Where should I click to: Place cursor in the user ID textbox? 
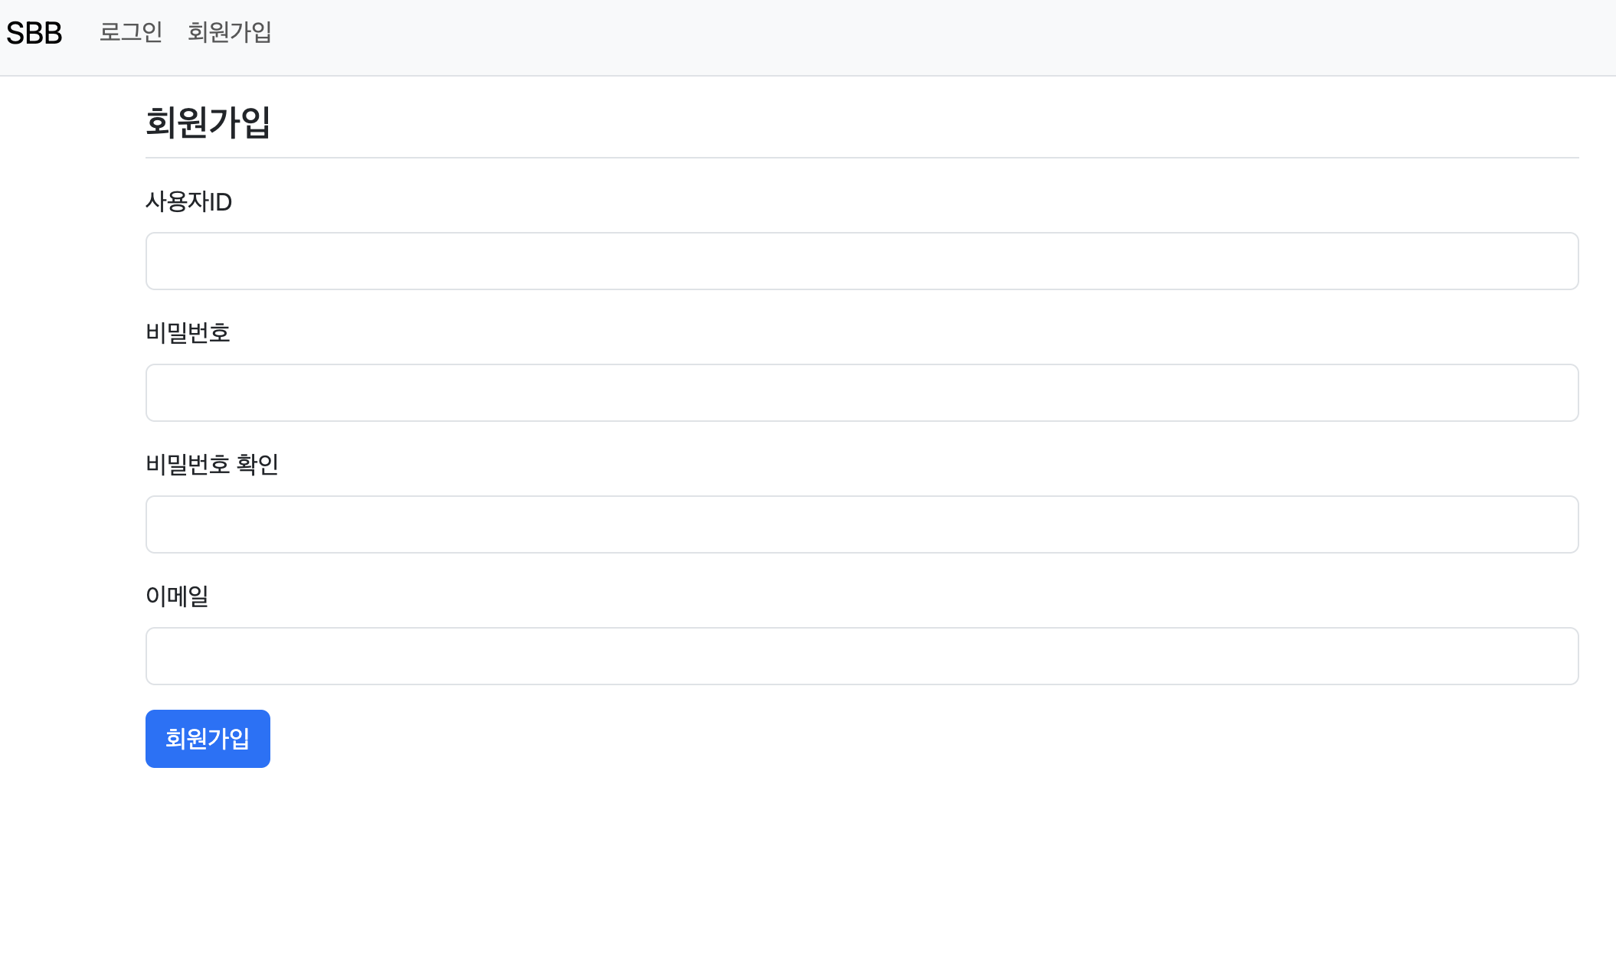tap(862, 261)
